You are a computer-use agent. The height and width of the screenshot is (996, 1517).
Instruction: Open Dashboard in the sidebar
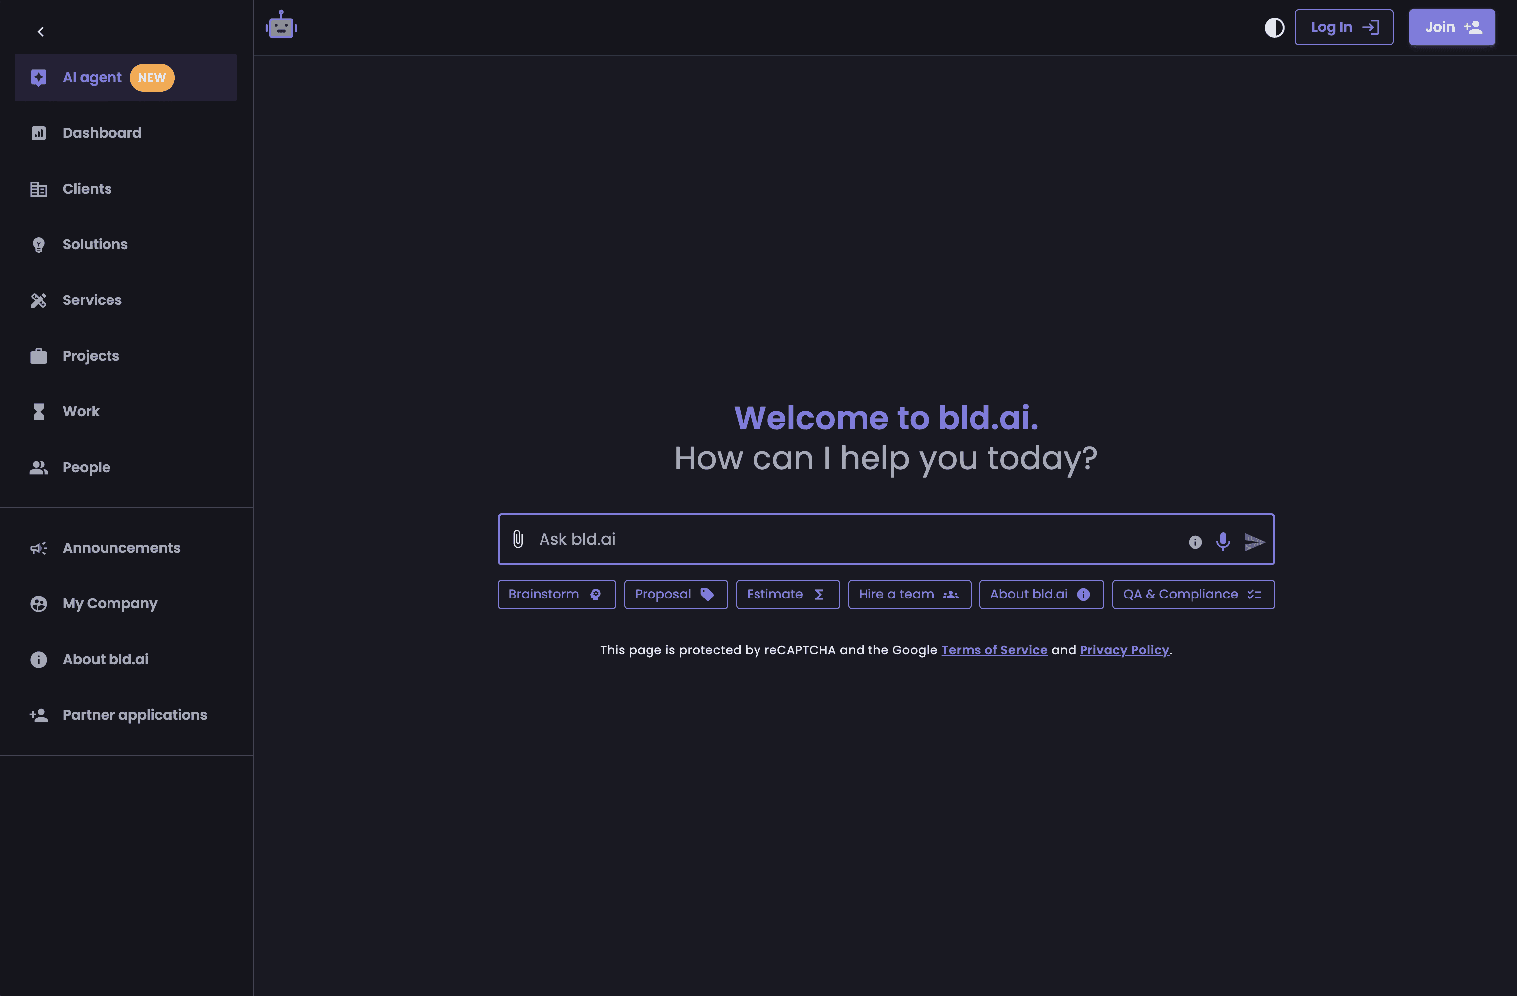[125, 133]
